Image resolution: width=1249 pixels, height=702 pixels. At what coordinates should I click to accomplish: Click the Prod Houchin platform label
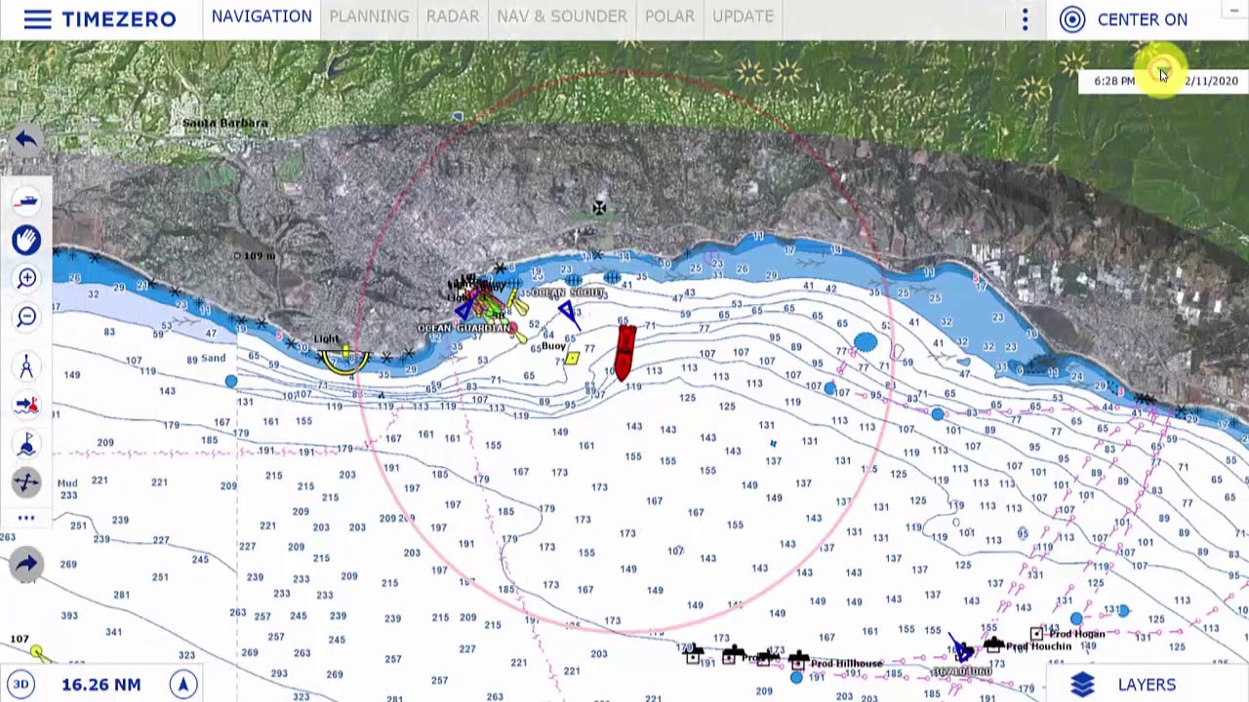1038,646
